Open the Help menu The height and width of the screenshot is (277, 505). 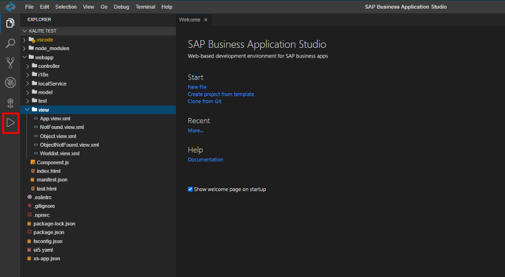click(x=167, y=7)
